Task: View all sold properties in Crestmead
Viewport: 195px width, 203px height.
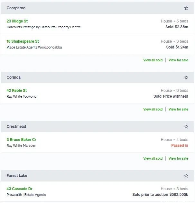Action: click(x=153, y=158)
